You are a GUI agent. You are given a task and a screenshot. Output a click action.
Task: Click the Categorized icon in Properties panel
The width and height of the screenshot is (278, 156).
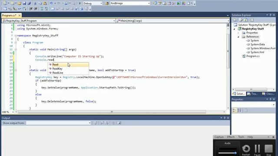click(x=235, y=110)
